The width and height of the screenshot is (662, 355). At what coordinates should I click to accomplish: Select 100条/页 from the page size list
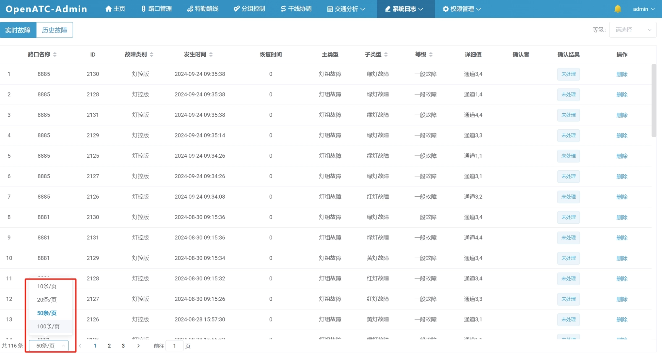tap(48, 326)
